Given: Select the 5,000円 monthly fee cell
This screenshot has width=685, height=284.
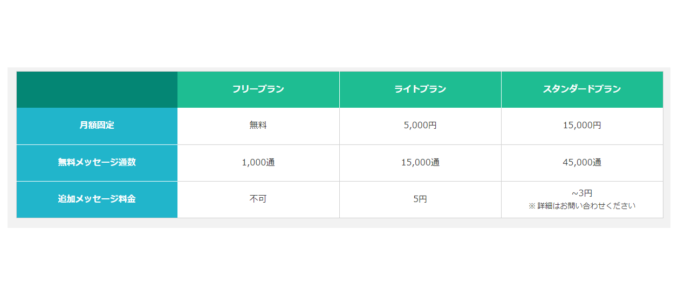Looking at the screenshot, I should [420, 126].
